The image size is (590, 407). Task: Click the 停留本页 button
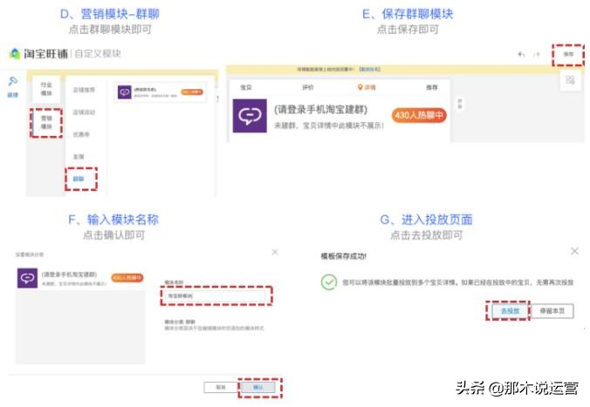[x=552, y=311]
